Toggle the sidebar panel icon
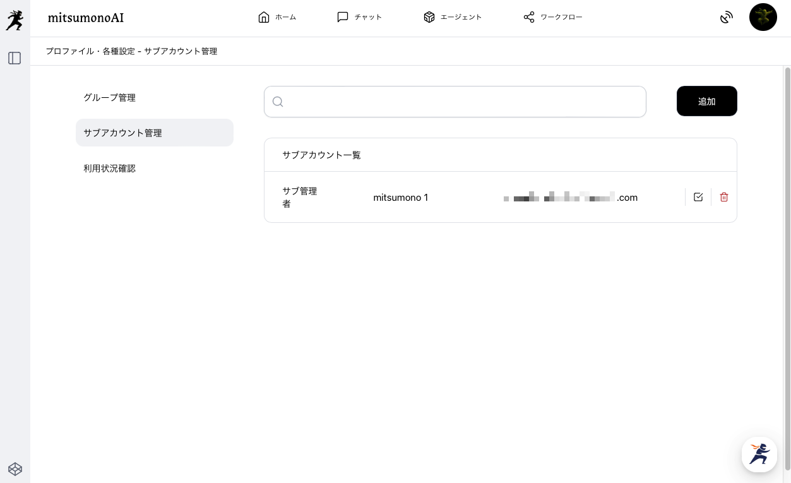 tap(15, 58)
